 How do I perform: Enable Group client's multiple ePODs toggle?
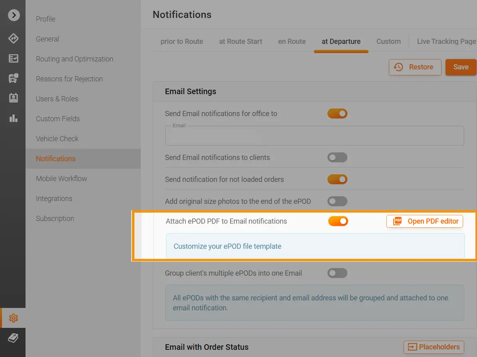click(x=337, y=273)
